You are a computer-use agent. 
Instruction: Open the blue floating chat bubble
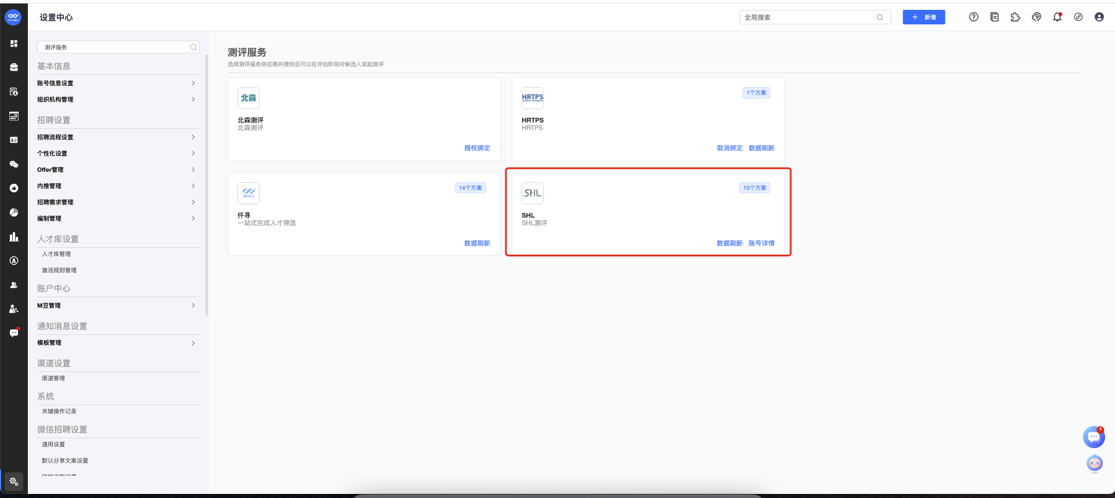click(1094, 436)
